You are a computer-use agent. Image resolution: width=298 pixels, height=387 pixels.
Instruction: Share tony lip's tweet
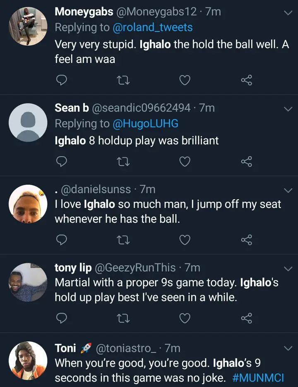247,318
